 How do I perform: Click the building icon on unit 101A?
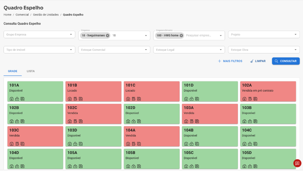click(12, 99)
